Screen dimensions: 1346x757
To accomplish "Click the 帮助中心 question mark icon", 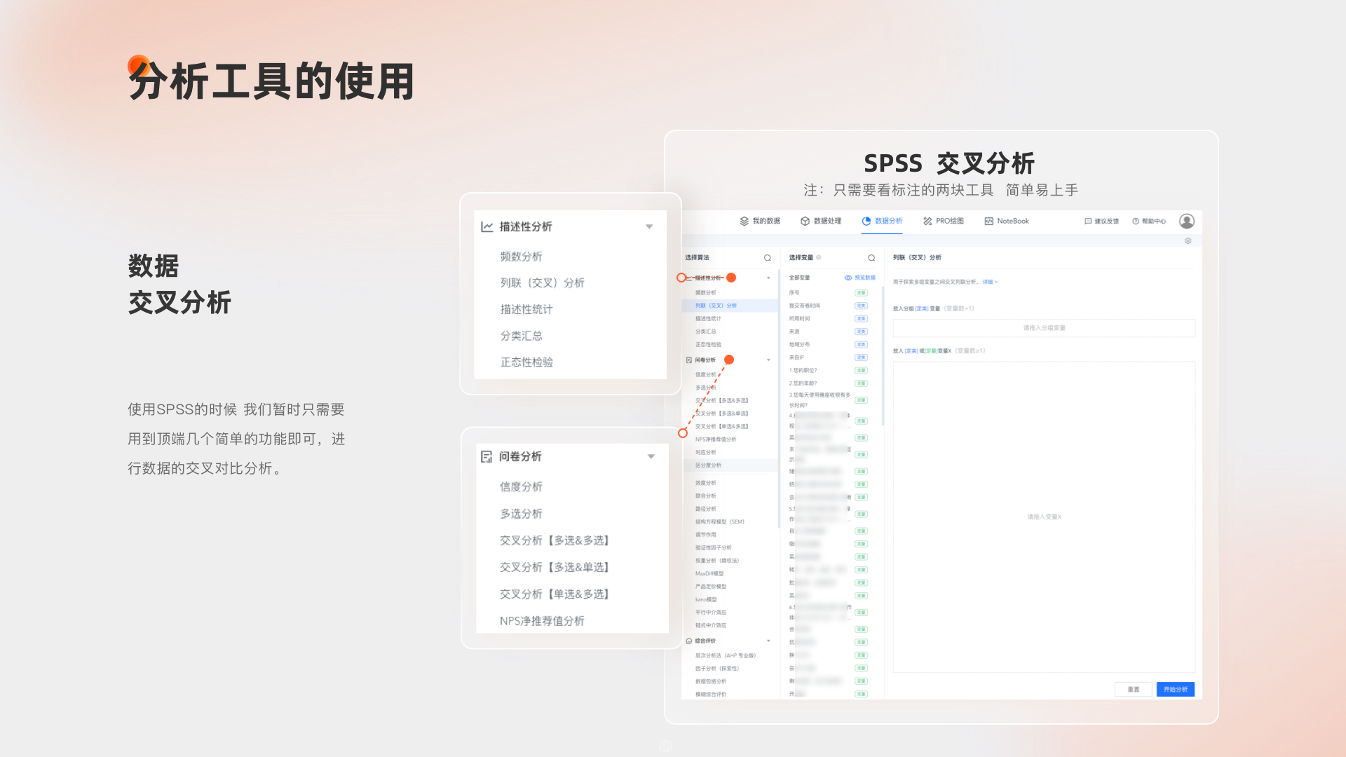I will (x=1136, y=221).
